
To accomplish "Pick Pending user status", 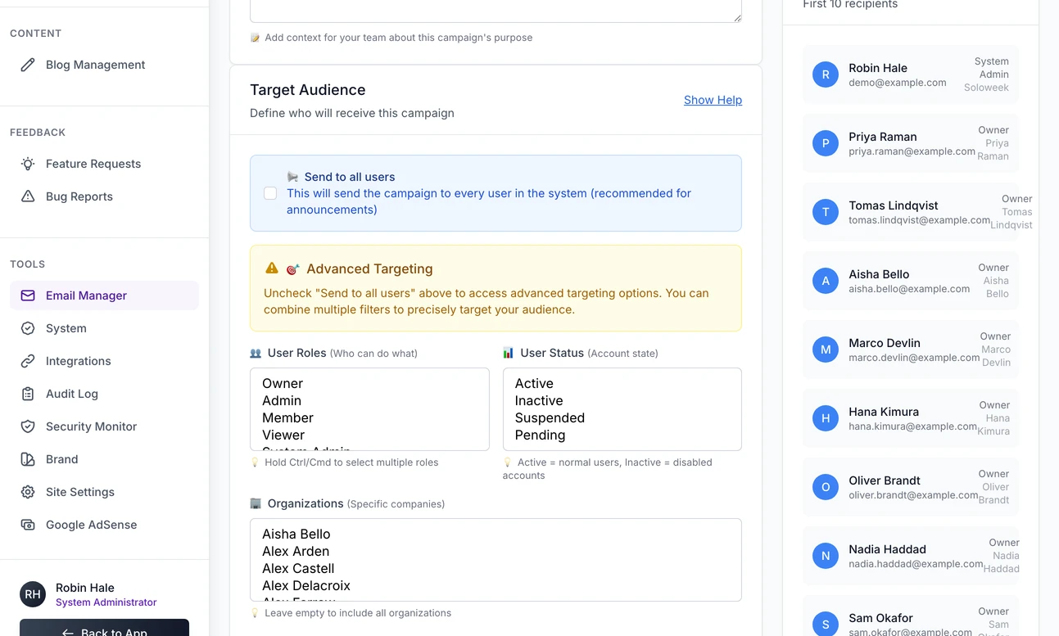I will (622, 435).
